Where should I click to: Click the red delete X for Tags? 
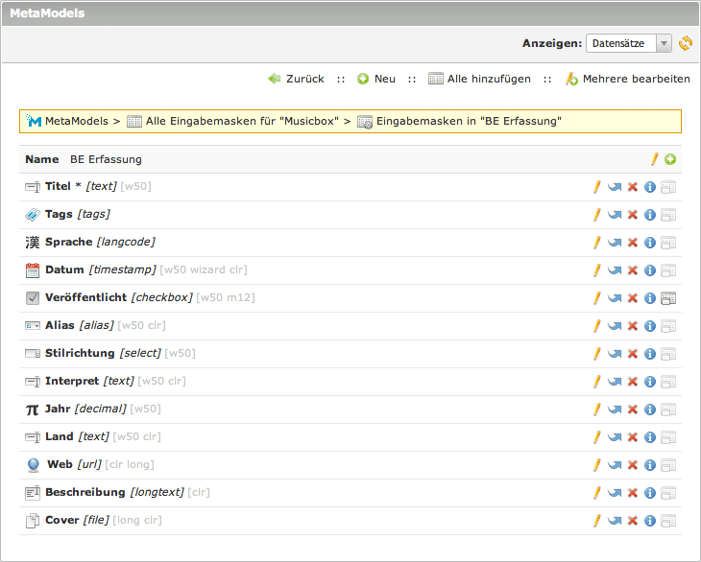click(632, 215)
